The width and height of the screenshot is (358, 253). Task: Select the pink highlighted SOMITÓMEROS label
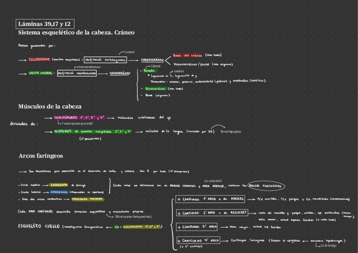[65, 117]
